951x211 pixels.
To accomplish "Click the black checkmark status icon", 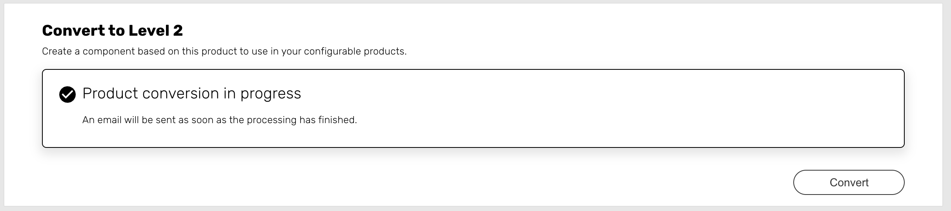I will pyautogui.click(x=67, y=95).
